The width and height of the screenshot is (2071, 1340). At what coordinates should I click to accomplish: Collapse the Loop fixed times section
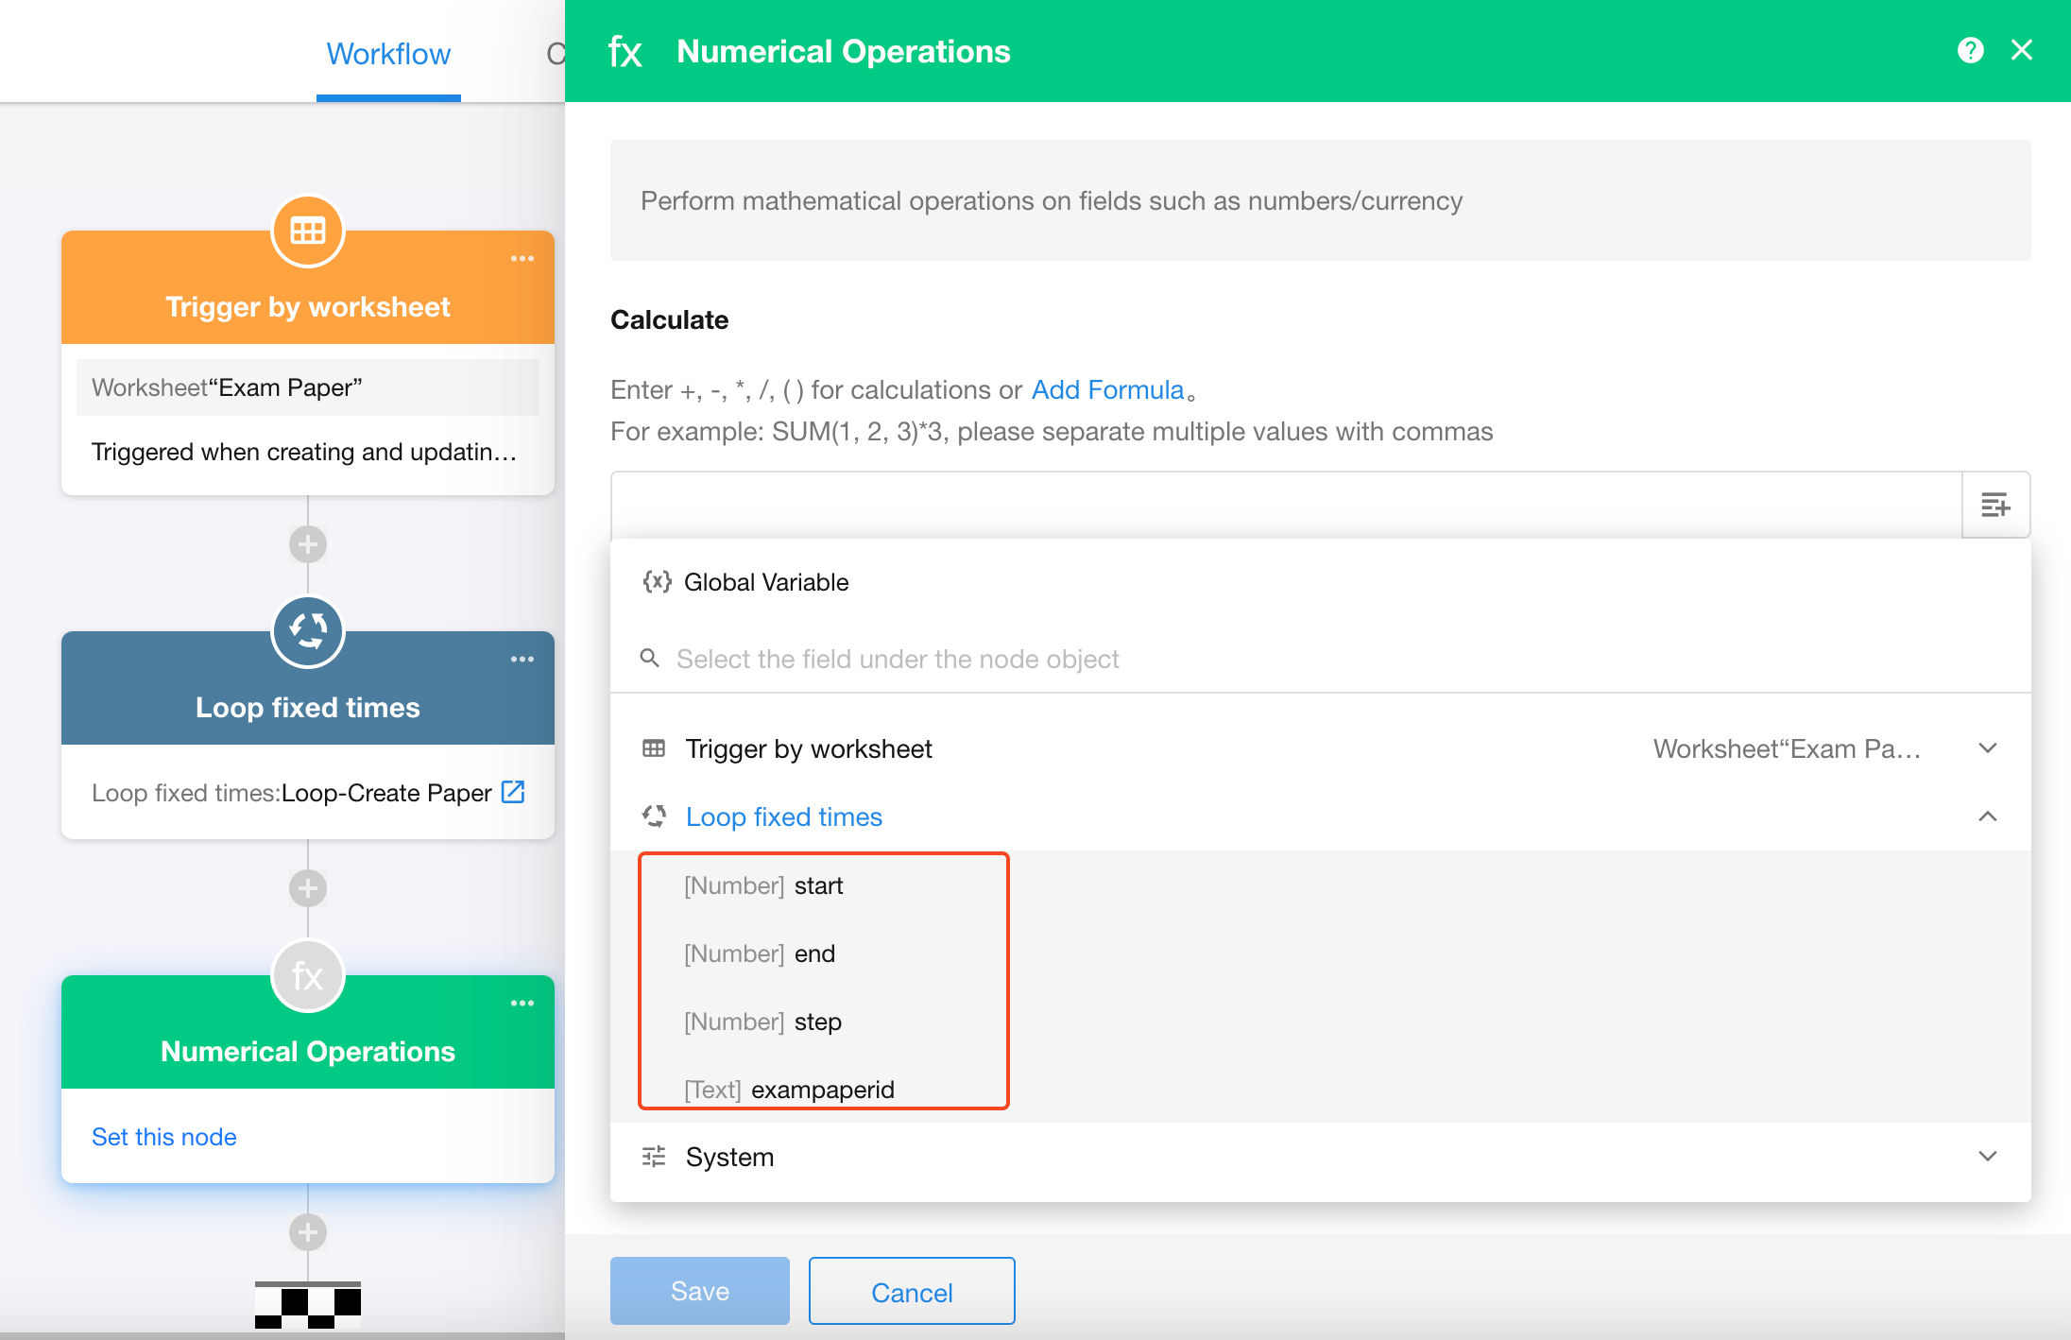[x=1987, y=816]
